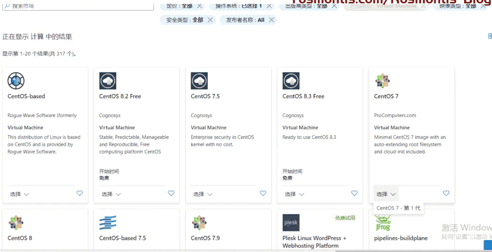Viewport: 492px width, 252px height.
Task: Click the CentOS 8 card logo
Action: (x=16, y=223)
